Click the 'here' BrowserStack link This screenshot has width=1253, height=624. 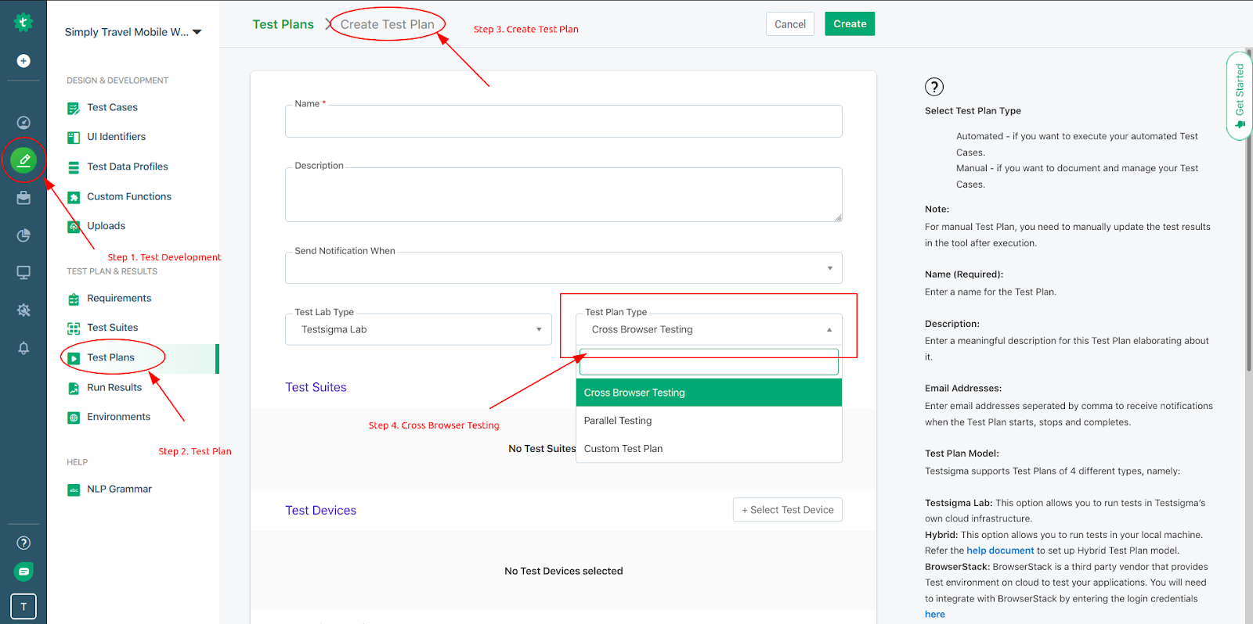(x=935, y=615)
